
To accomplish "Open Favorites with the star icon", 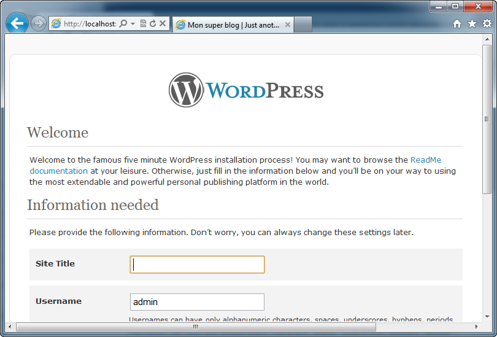I will (472, 23).
